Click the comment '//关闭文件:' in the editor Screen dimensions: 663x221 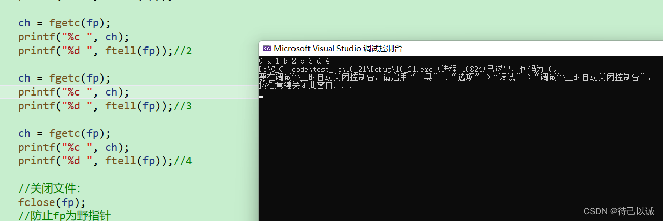pyautogui.click(x=49, y=188)
